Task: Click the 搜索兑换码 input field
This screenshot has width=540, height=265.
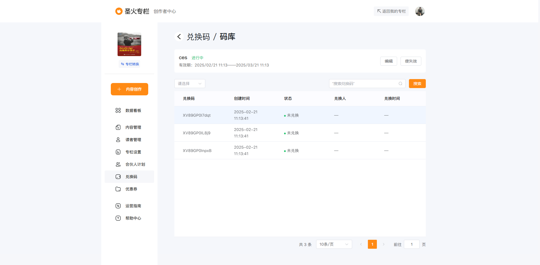Action: 364,84
